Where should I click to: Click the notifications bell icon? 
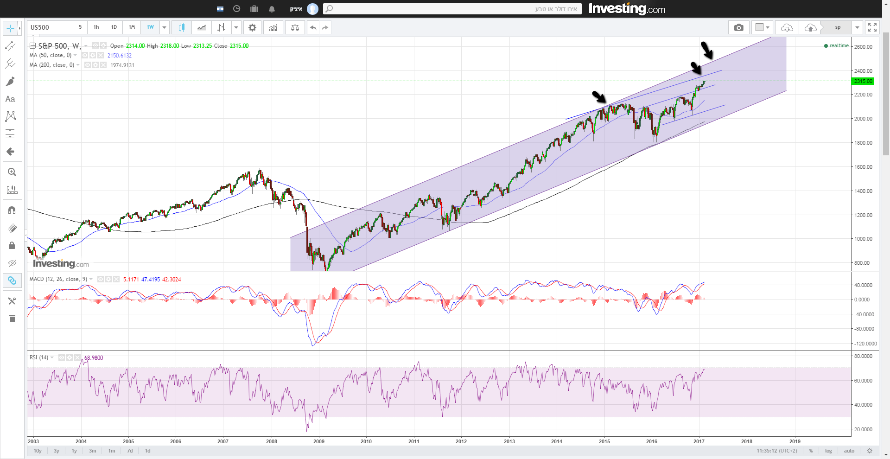272,9
